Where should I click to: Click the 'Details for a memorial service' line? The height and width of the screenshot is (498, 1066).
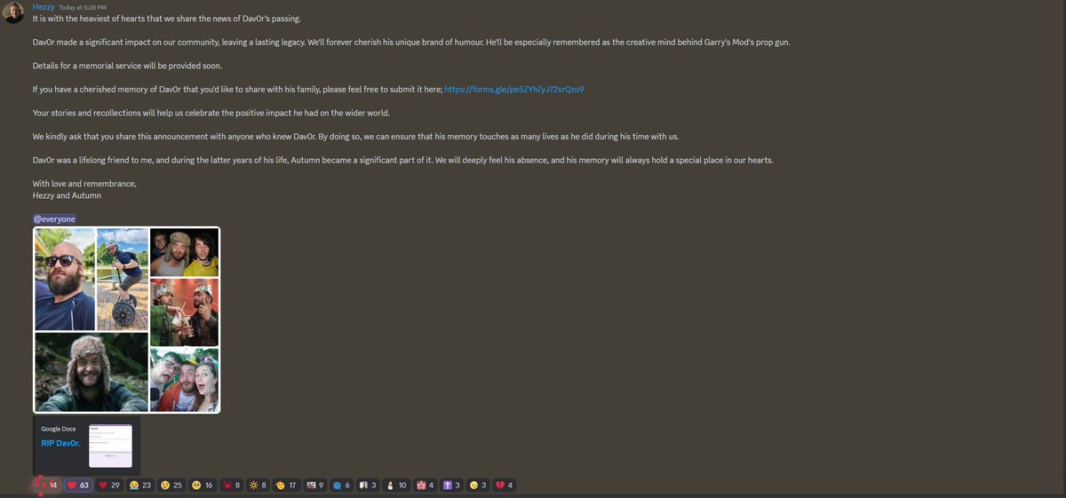pyautogui.click(x=127, y=67)
